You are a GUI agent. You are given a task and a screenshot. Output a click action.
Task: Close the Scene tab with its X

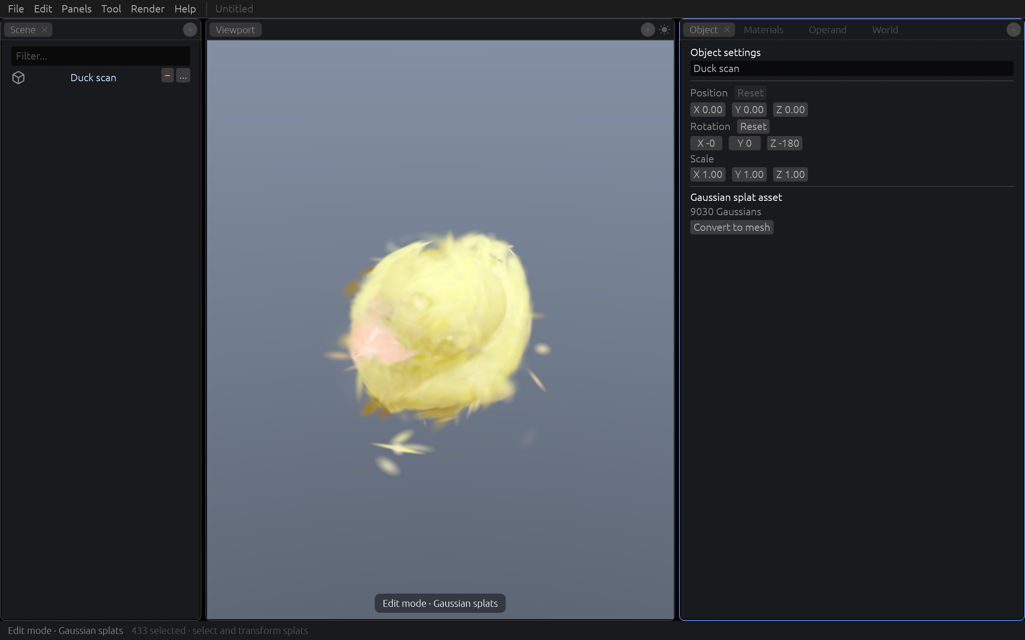point(44,30)
